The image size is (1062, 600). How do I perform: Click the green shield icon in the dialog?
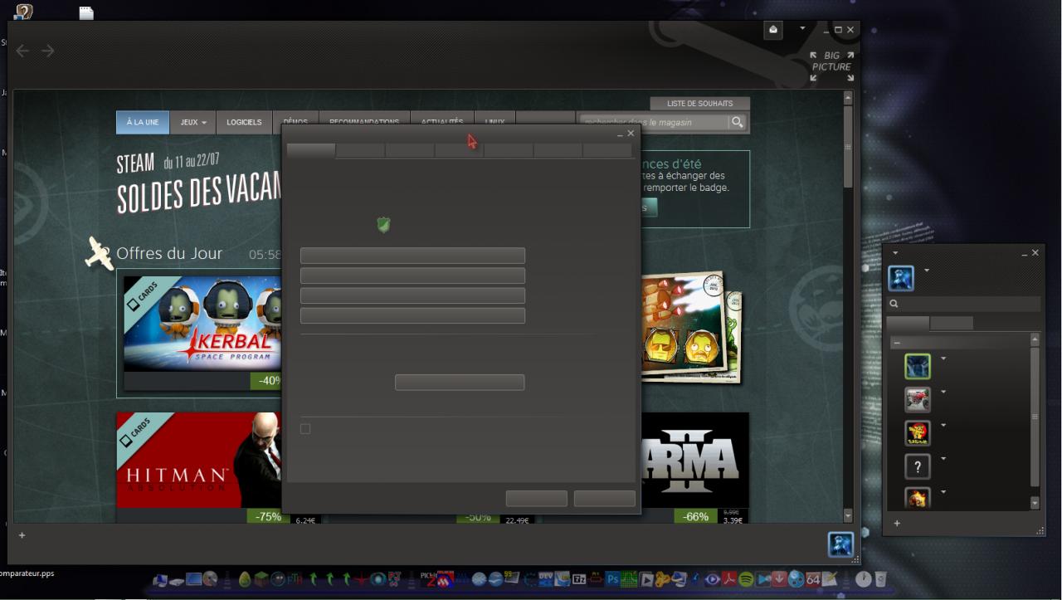point(383,224)
